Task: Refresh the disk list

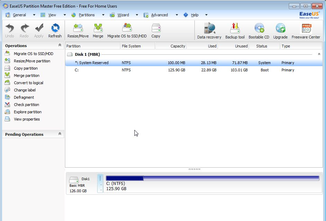Action: [55, 30]
